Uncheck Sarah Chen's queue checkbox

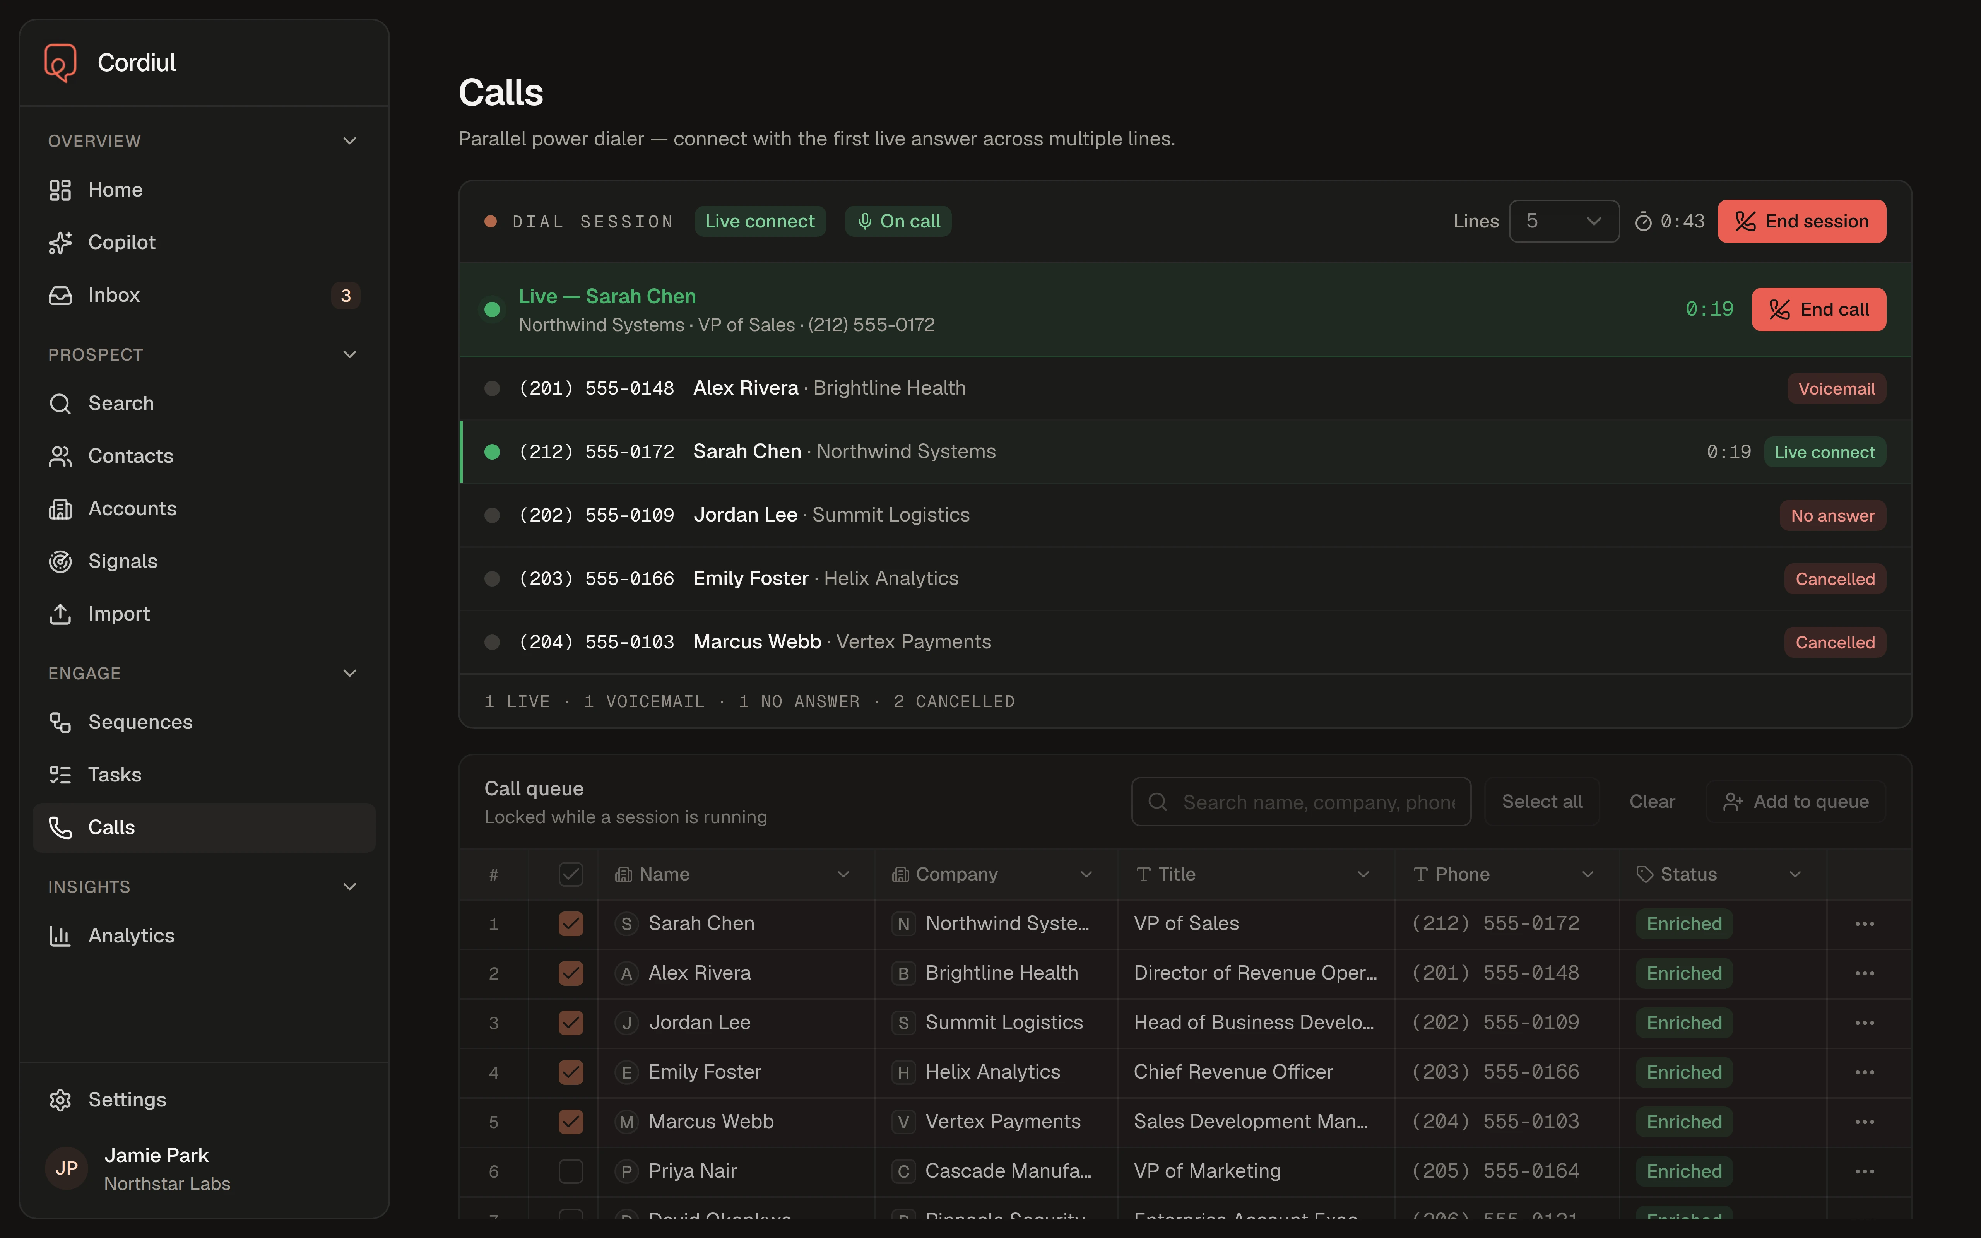(571, 923)
